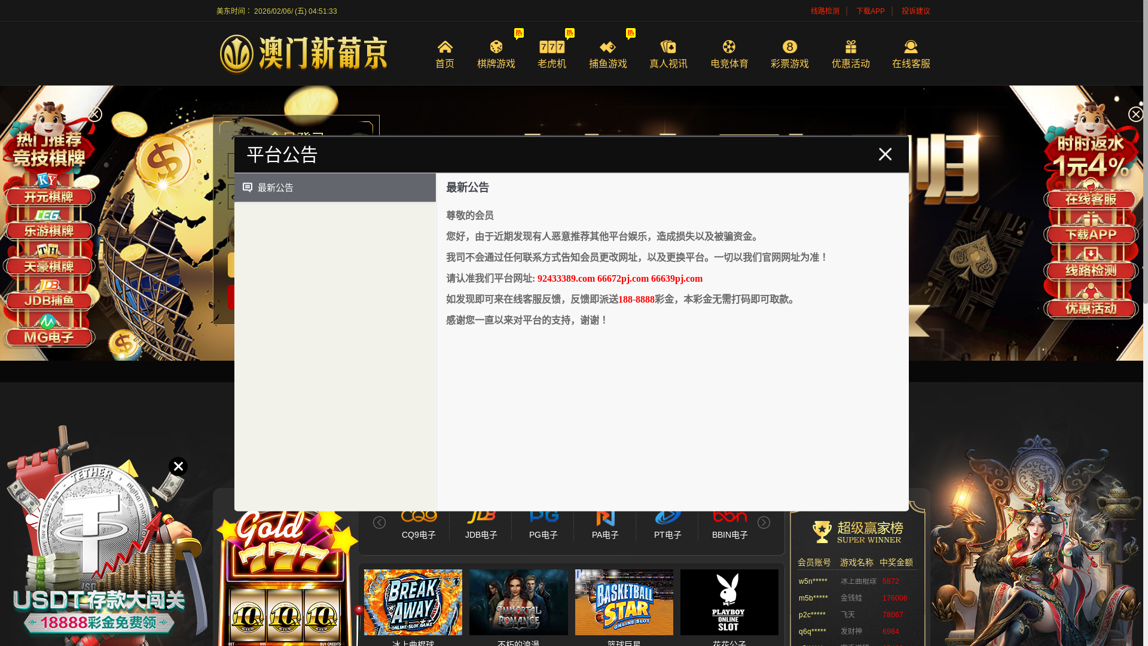Click the fish icon above 捕鱼游戏

pos(608,47)
